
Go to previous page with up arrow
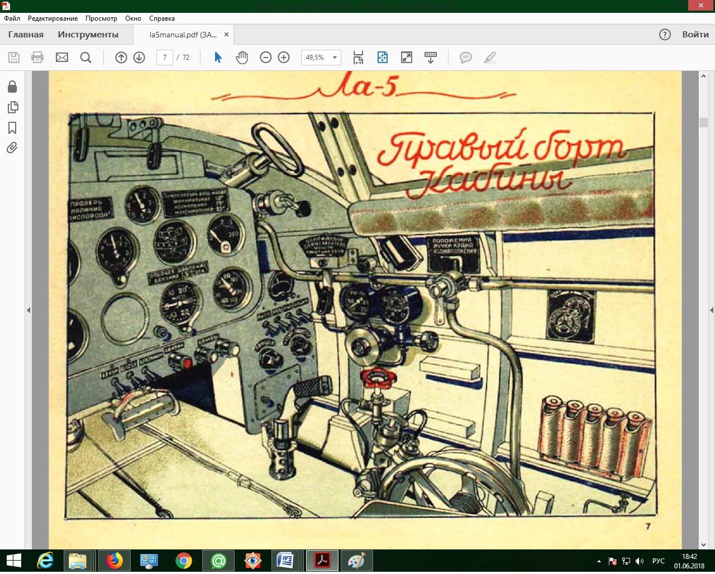(121, 58)
